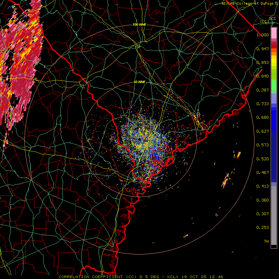Click the 0.627 legend value
Image resolution: width=279 pixels, height=279 pixels.
point(263,131)
